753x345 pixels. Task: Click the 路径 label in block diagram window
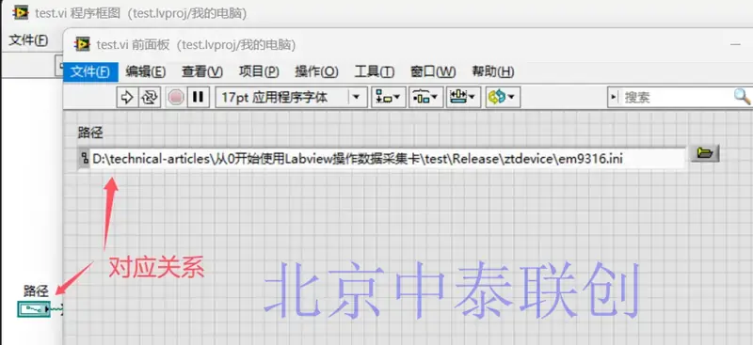pyautogui.click(x=36, y=290)
